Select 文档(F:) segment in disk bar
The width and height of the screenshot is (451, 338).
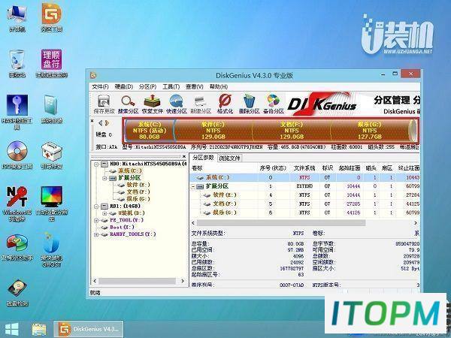[292, 131]
